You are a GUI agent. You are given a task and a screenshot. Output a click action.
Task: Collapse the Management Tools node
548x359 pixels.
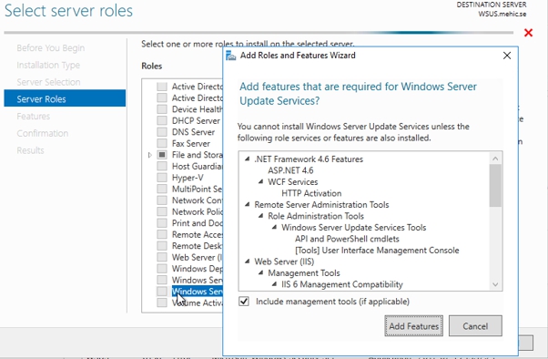(x=260, y=273)
